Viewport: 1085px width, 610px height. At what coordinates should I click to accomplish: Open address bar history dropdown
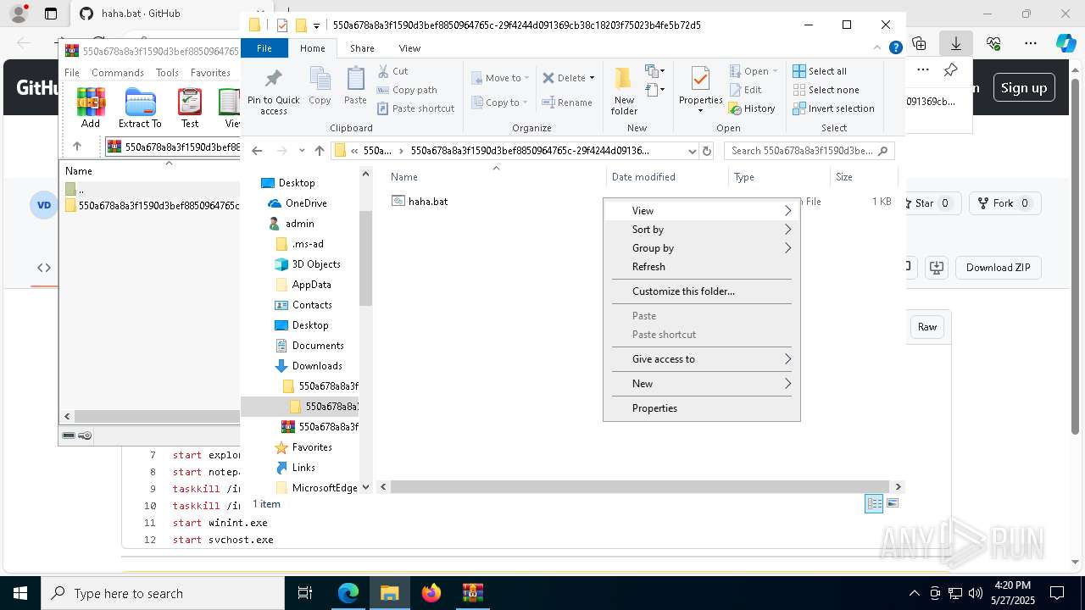692,151
